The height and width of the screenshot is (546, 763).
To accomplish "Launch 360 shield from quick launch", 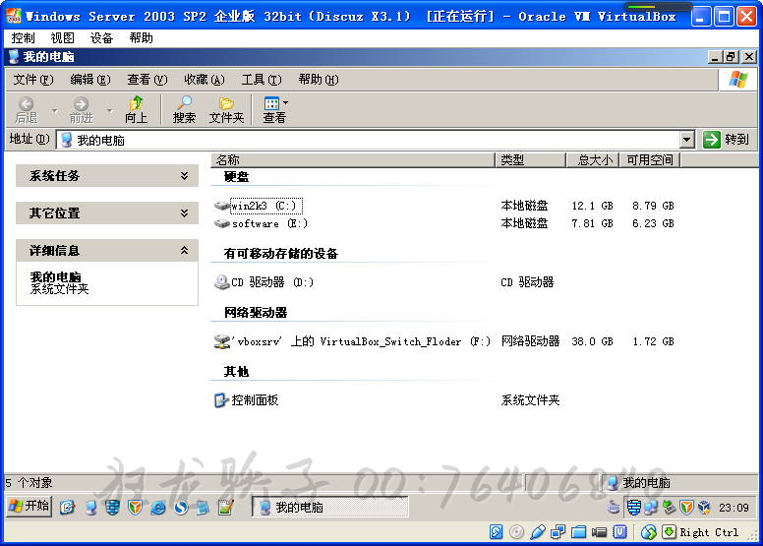I will click(x=136, y=508).
